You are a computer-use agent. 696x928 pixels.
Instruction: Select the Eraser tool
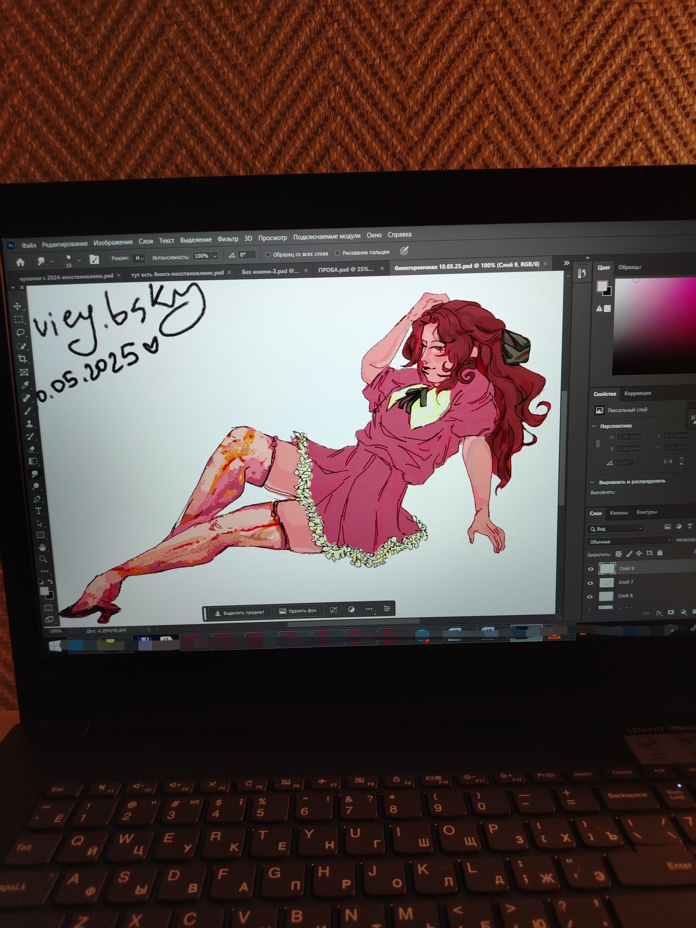tap(32, 449)
